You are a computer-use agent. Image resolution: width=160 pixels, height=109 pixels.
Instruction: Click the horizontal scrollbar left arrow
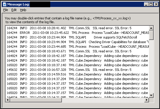(x=8, y=100)
